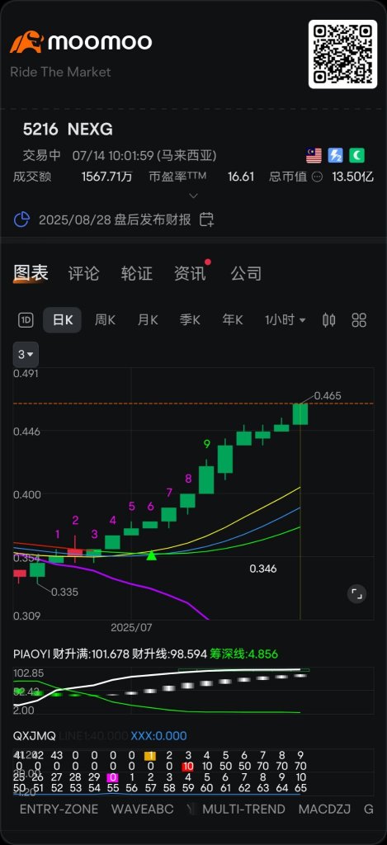Select ENTRY-ZONE indicator tab
Image resolution: width=387 pixels, height=845 pixels.
pyautogui.click(x=59, y=809)
